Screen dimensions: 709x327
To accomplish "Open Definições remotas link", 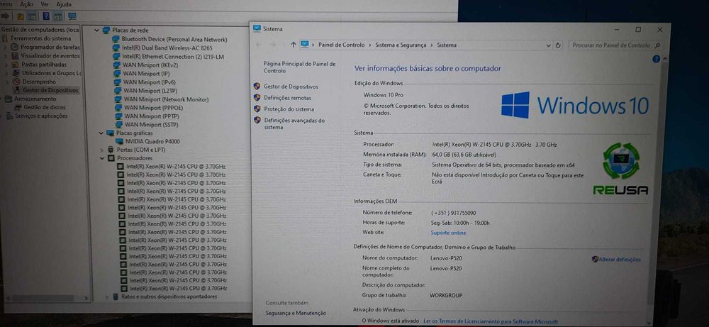I will pos(288,98).
